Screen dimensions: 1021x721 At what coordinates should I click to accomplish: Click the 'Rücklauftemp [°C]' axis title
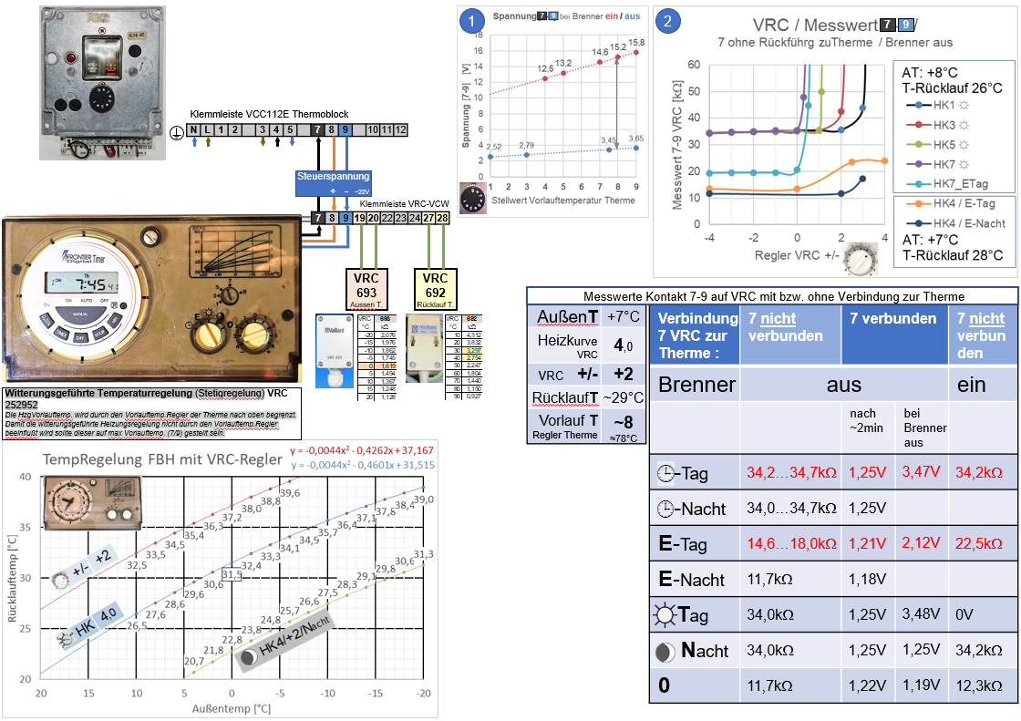click(x=12, y=579)
